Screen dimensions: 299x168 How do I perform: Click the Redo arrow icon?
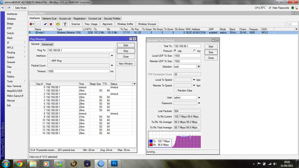click(8, 7)
